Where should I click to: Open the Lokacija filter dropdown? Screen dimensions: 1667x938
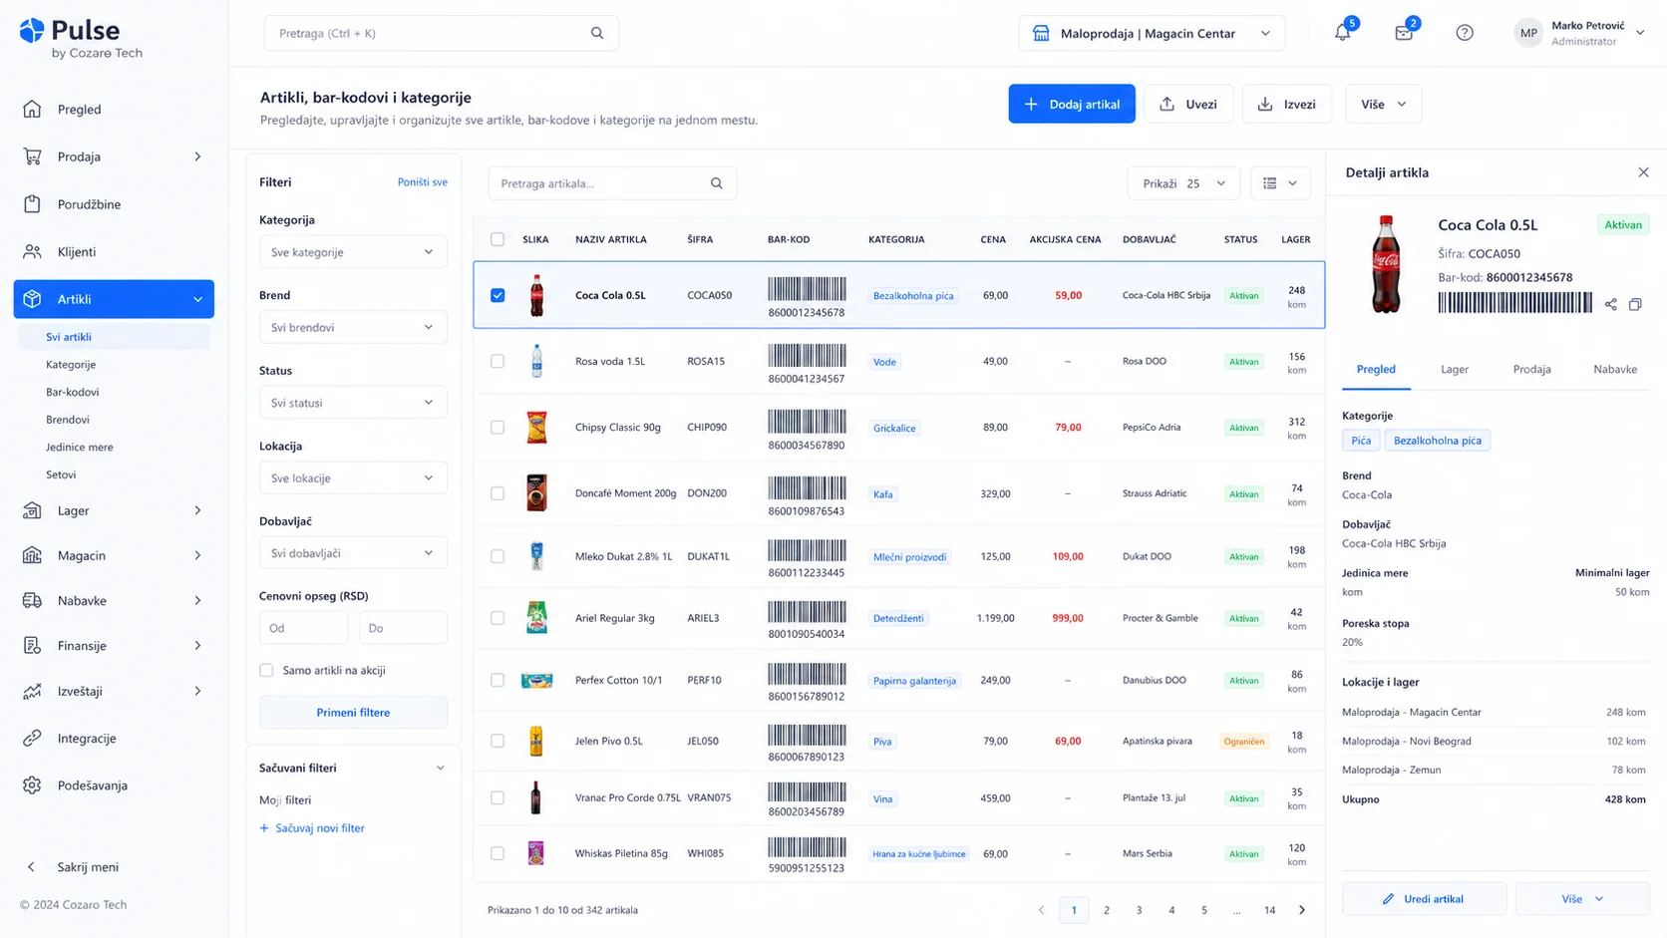click(x=353, y=478)
